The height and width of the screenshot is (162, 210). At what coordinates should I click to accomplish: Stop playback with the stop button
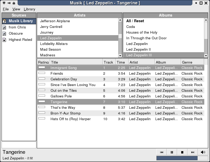[x=182, y=152]
